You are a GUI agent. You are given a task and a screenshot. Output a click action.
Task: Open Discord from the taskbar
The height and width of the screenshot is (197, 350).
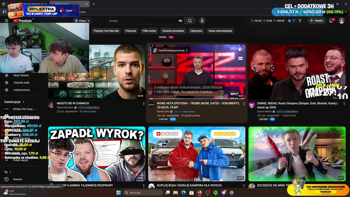(224, 193)
